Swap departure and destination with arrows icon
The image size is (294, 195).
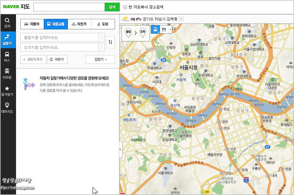110,42
